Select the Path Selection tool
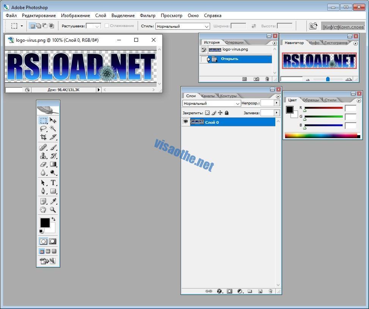Viewport: 369px width, 309px height. pos(43,183)
